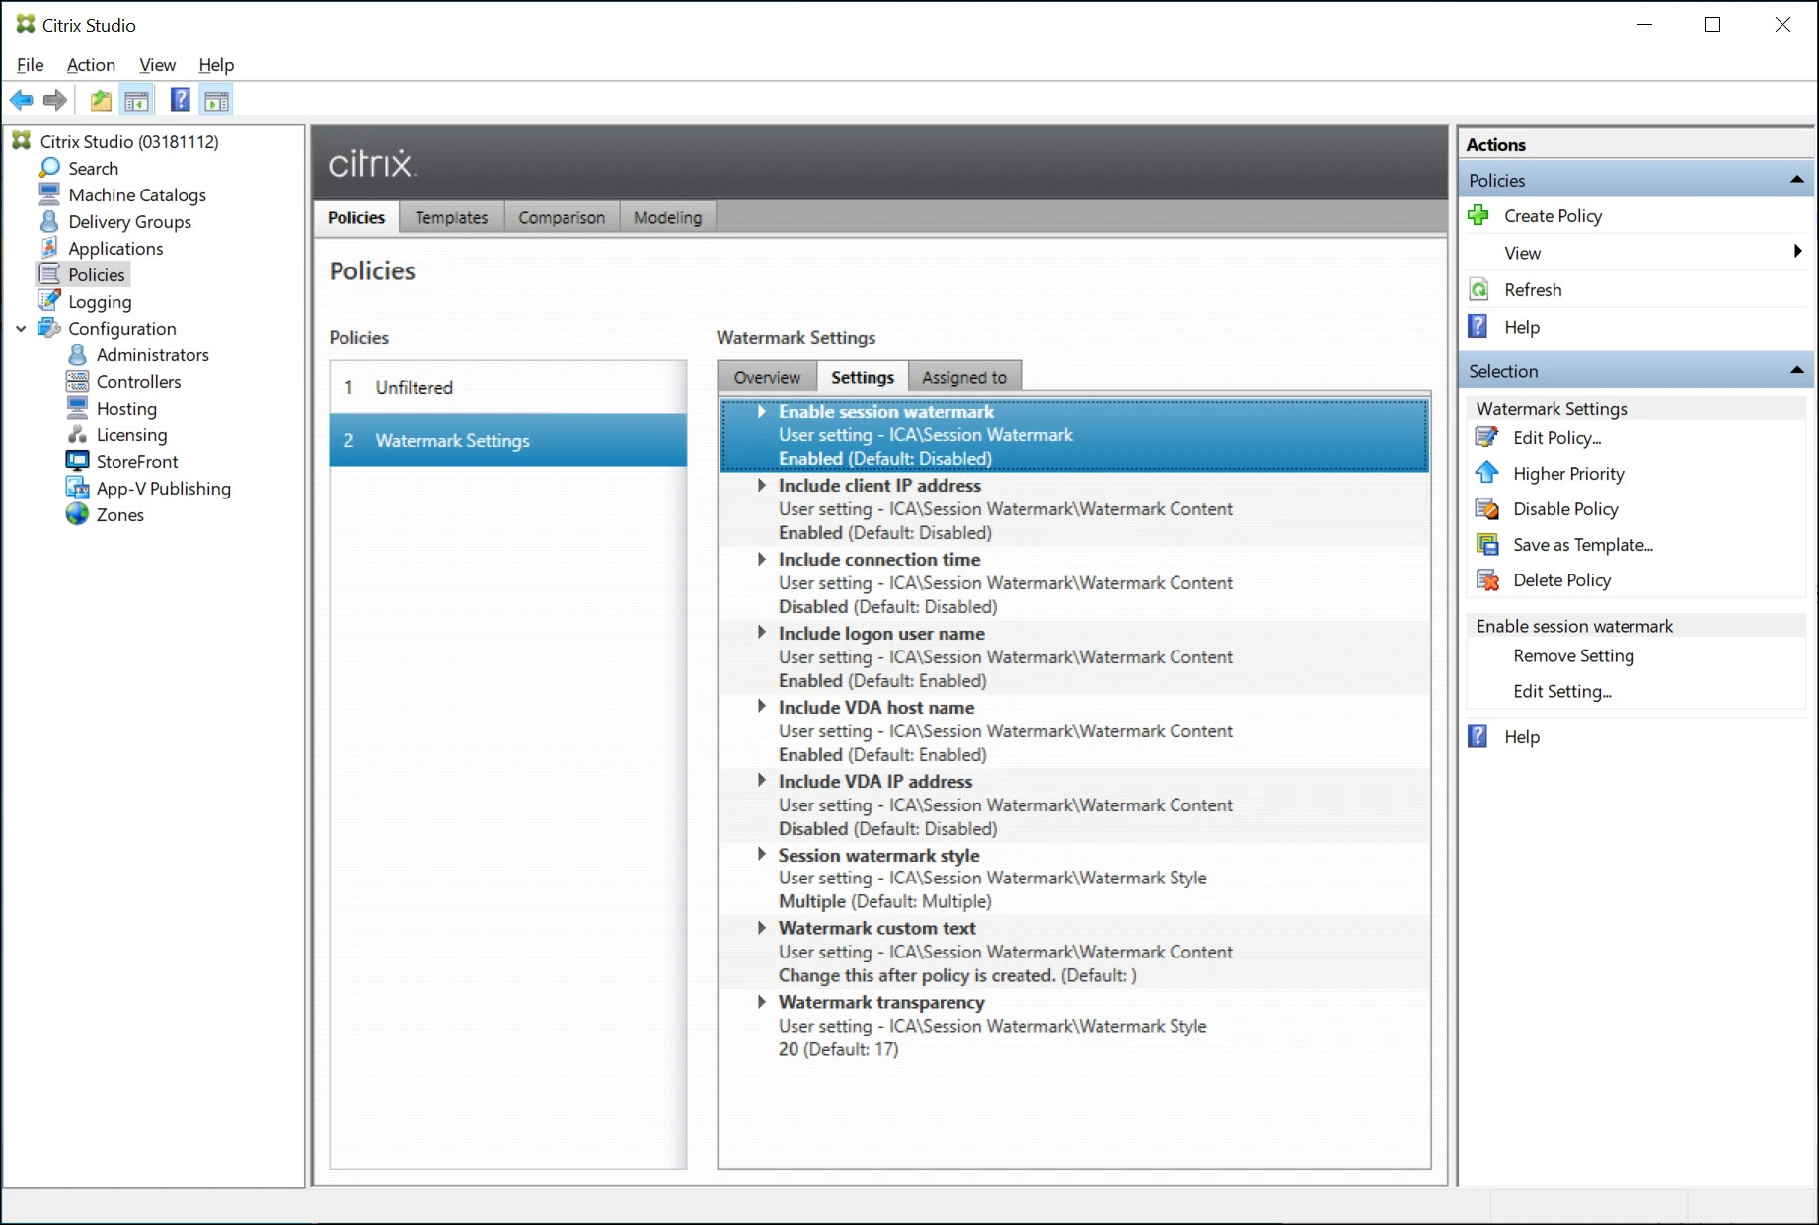
Task: Open the View menu in menu bar
Action: 157,64
